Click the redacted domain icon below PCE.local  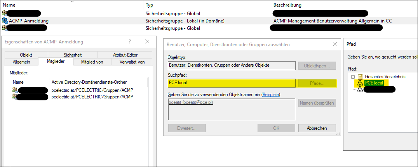360,90
